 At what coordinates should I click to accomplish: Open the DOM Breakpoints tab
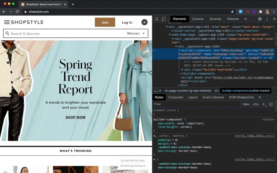click(x=241, y=97)
